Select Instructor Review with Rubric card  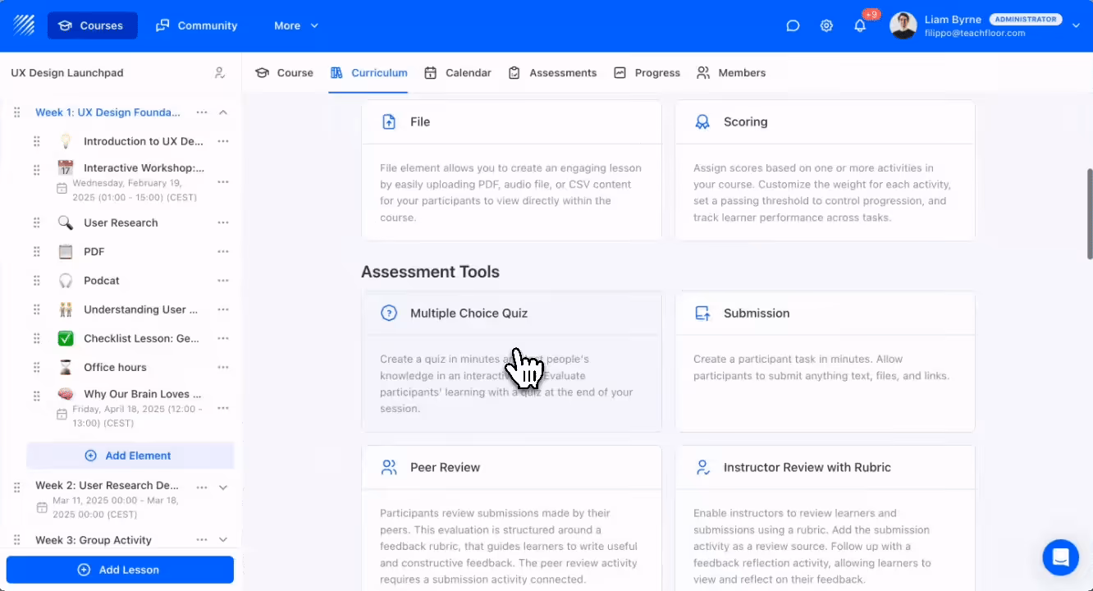[825, 518]
